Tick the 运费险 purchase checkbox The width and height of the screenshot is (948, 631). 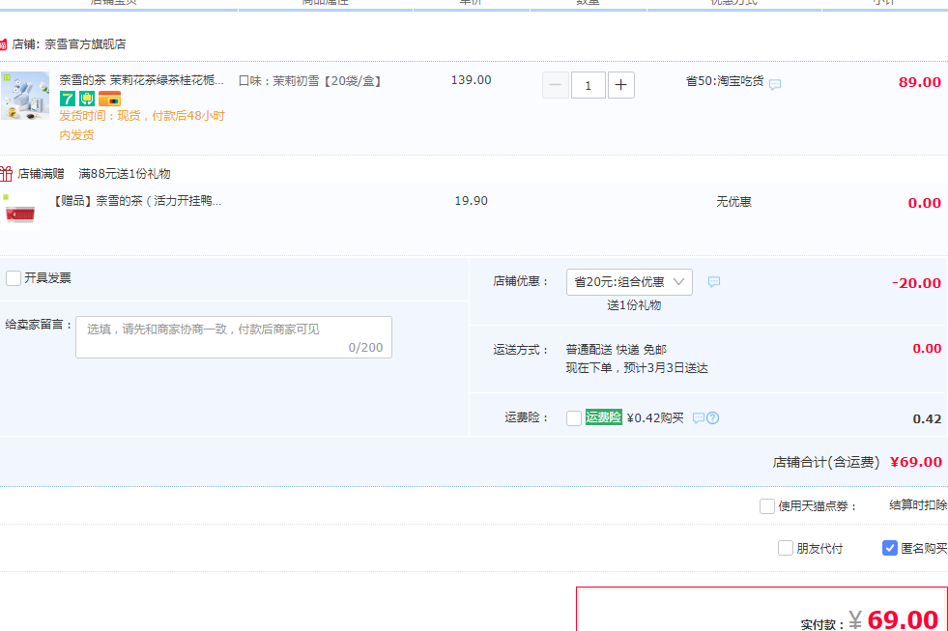(574, 418)
